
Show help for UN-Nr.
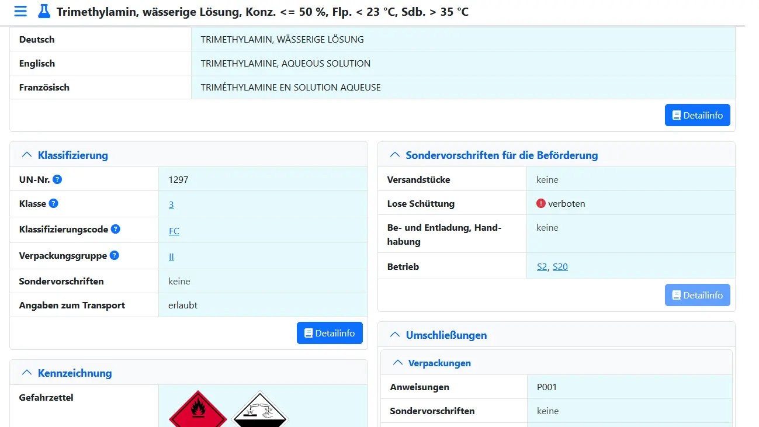point(57,179)
